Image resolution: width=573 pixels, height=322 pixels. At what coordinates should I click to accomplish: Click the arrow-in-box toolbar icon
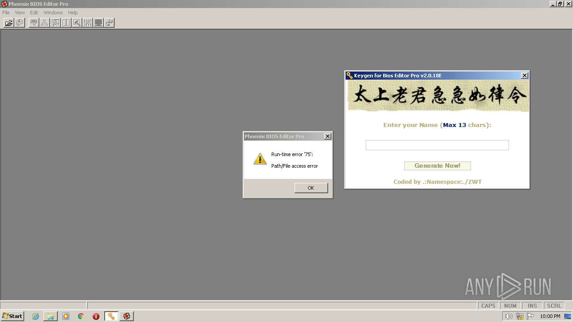click(77, 22)
